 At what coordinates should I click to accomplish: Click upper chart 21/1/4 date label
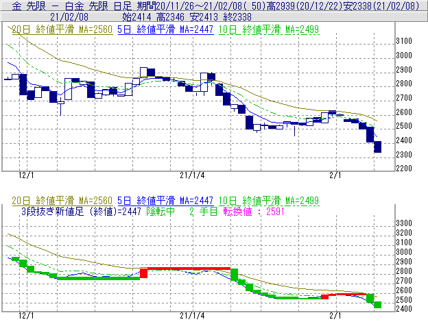point(192,175)
